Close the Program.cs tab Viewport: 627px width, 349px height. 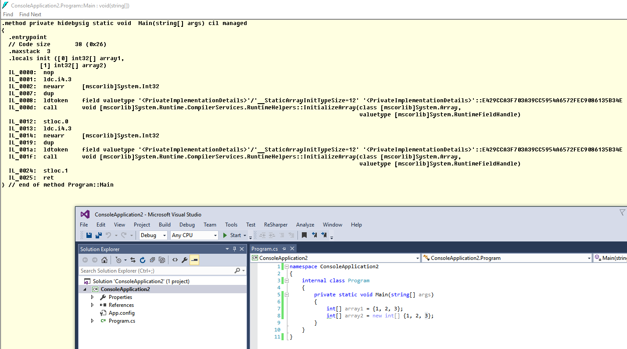(292, 249)
